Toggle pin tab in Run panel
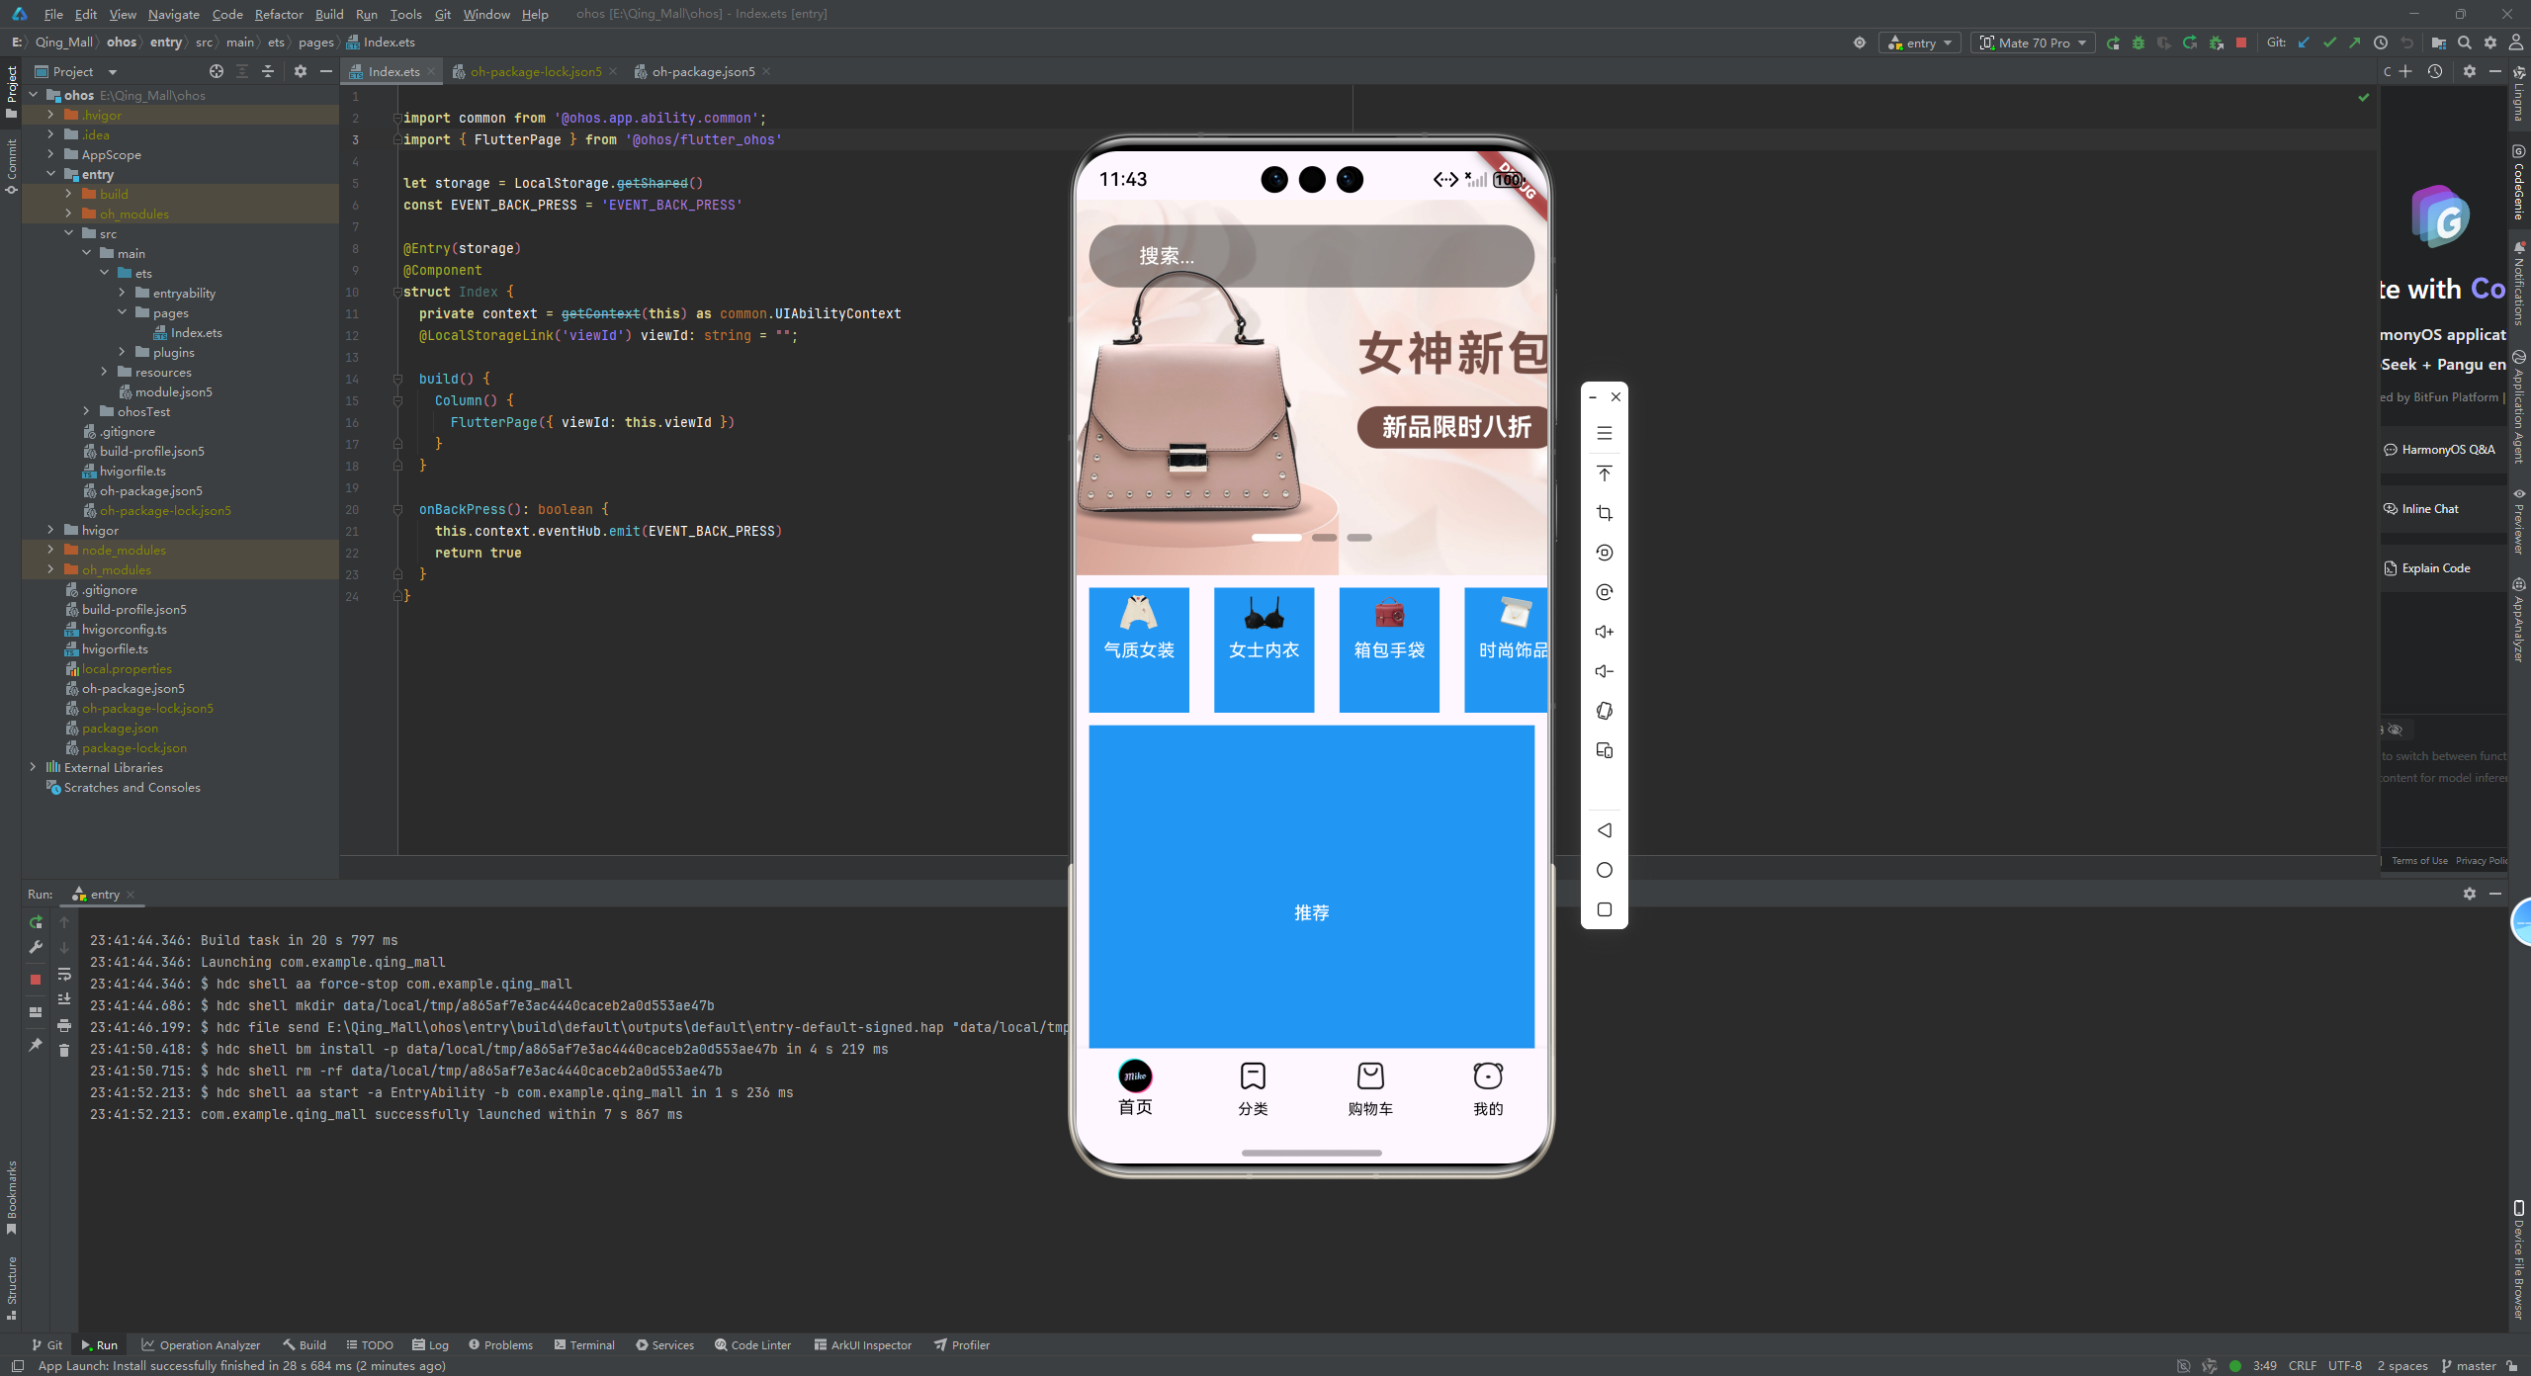 [x=36, y=1045]
